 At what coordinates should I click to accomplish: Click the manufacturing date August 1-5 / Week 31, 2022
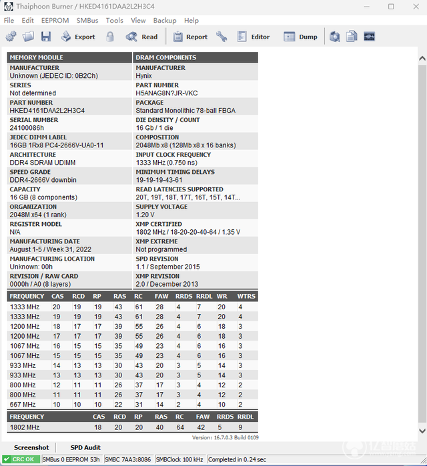[x=51, y=249]
